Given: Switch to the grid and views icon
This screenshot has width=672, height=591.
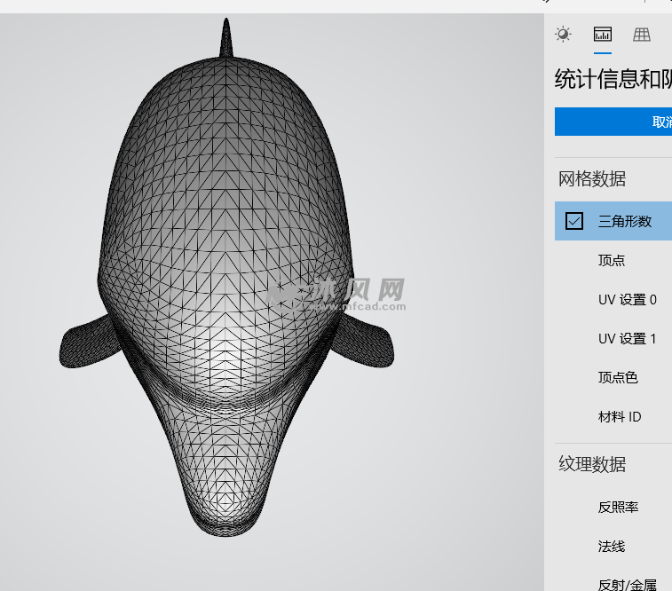Looking at the screenshot, I should click(641, 35).
